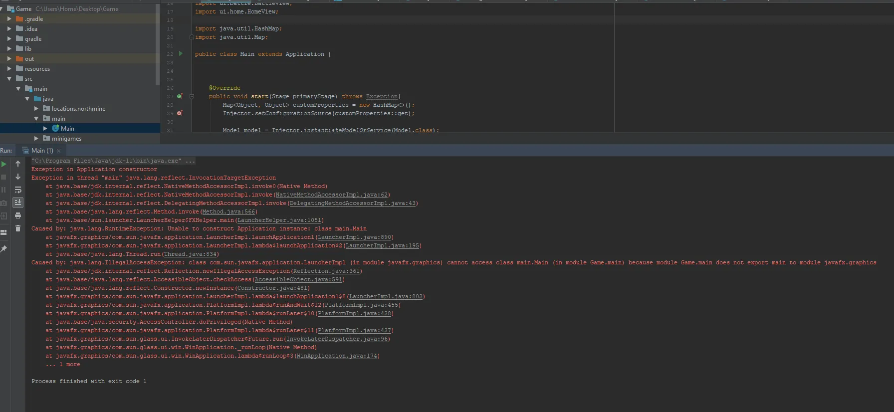Click the run gutter icon beside class Main

pyautogui.click(x=181, y=53)
